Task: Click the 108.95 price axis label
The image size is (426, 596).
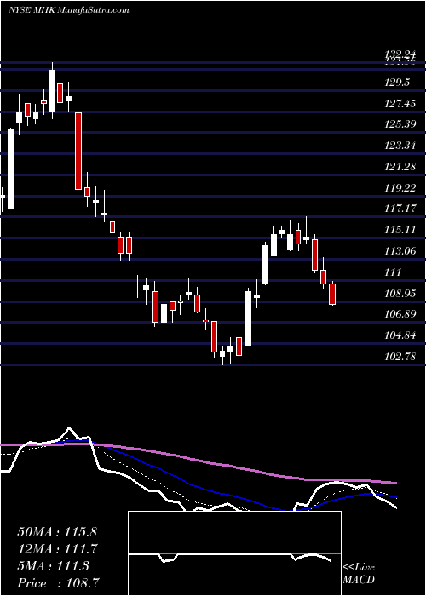Action: pos(399,294)
